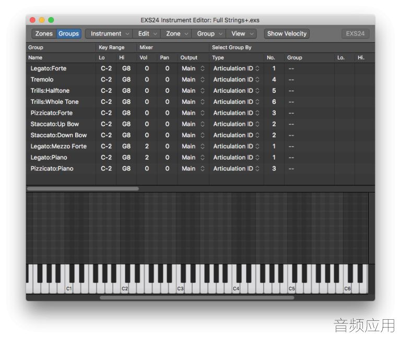The width and height of the screenshot is (401, 338).
Task: Select the Staccato:Down Bow group name
Action: tap(58, 135)
